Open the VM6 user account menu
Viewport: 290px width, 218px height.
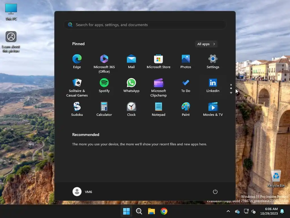pyautogui.click(x=82, y=192)
